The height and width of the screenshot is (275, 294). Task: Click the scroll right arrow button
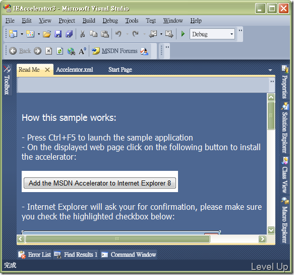tap(262, 239)
